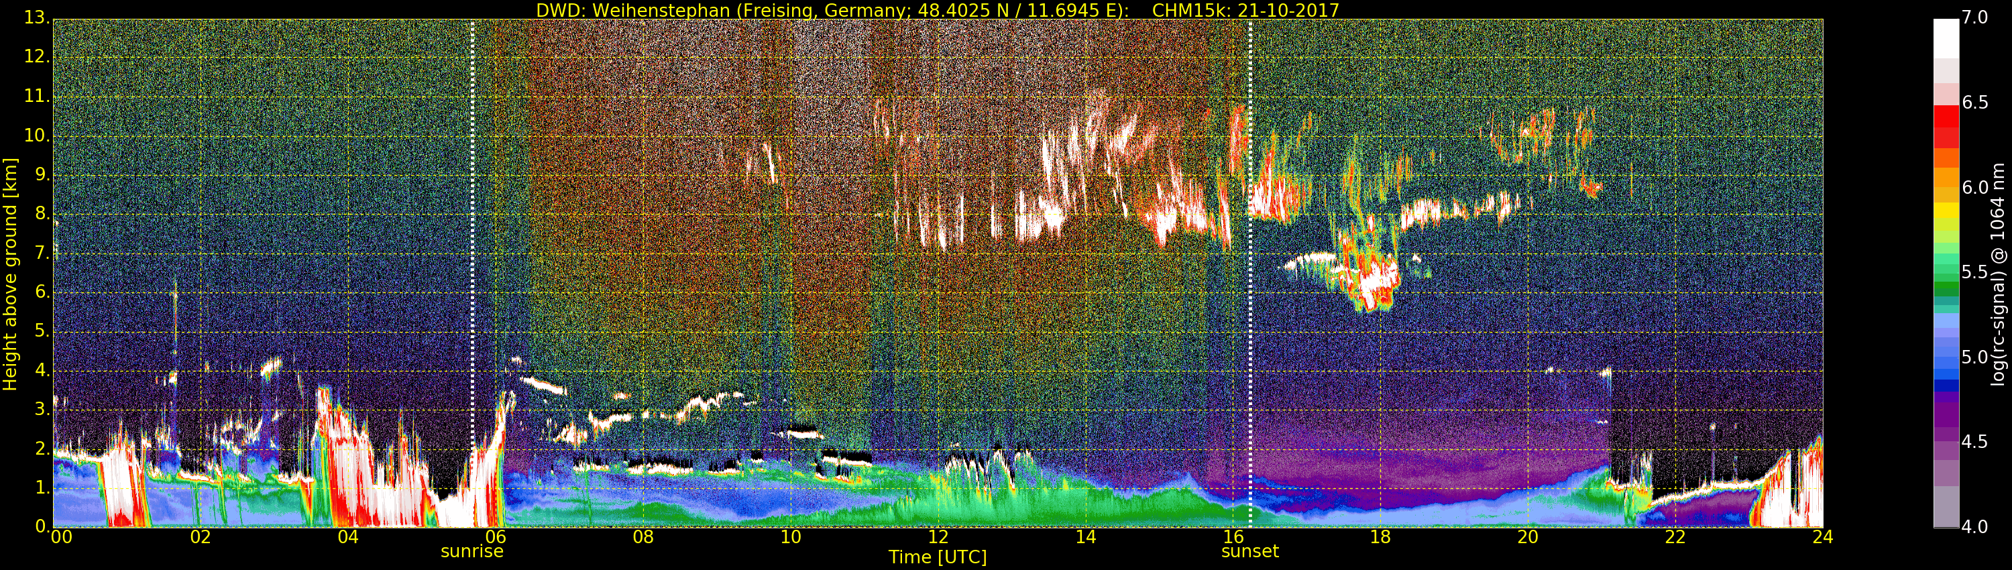Click the 'Time [UTC]' axis label
The image size is (2012, 570).
[938, 557]
